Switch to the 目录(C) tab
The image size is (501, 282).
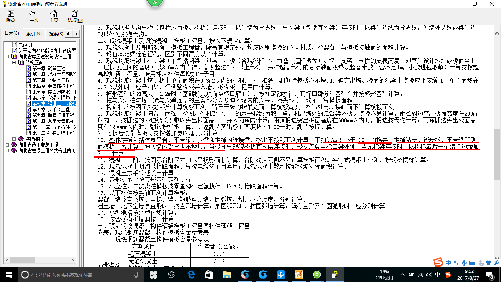click(x=12, y=33)
